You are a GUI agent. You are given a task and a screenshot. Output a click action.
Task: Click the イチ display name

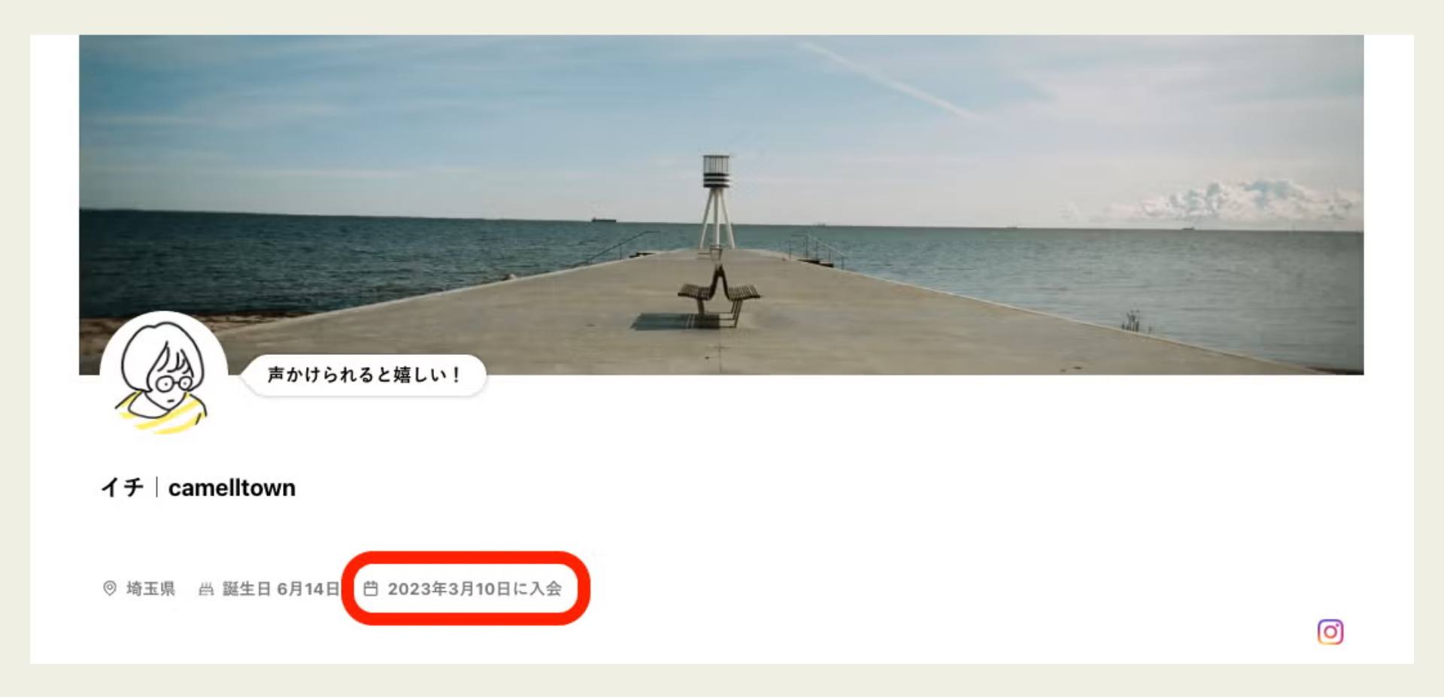point(123,488)
